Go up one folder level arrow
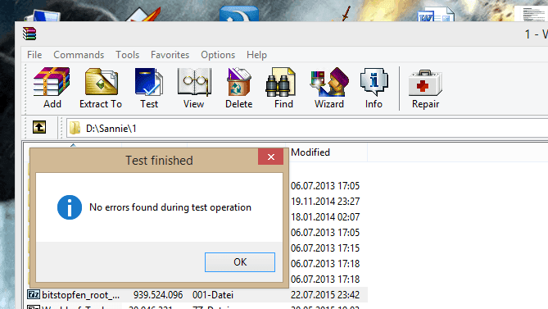This screenshot has width=548, height=309. 39,127
